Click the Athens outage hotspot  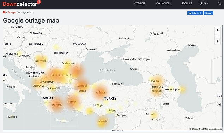56,104
